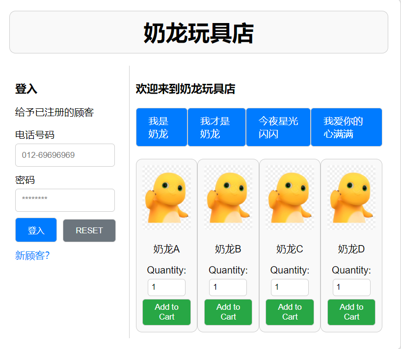Add 奶龙B to the cart
The width and height of the screenshot is (401, 349).
click(228, 312)
